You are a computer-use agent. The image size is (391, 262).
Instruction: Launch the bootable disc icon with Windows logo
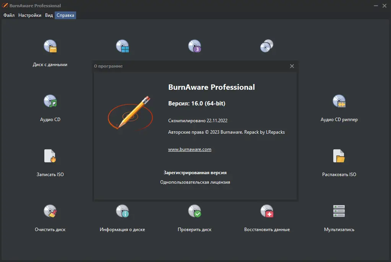122,46
